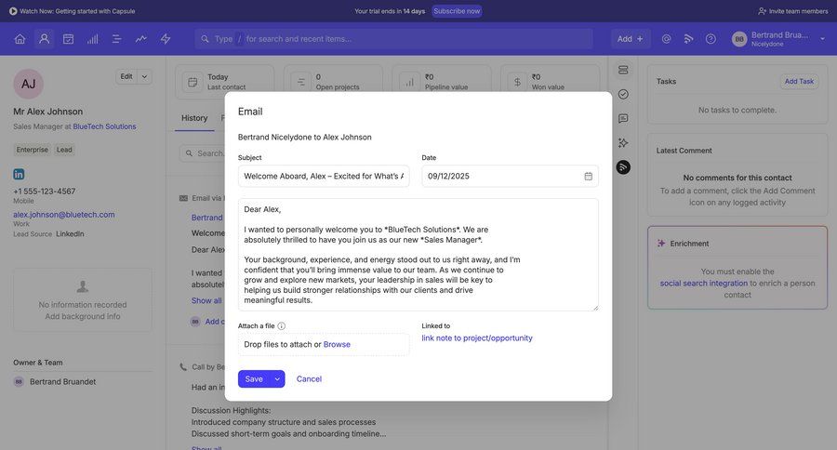Click the Subject input field
This screenshot has height=450, width=837.
click(323, 176)
